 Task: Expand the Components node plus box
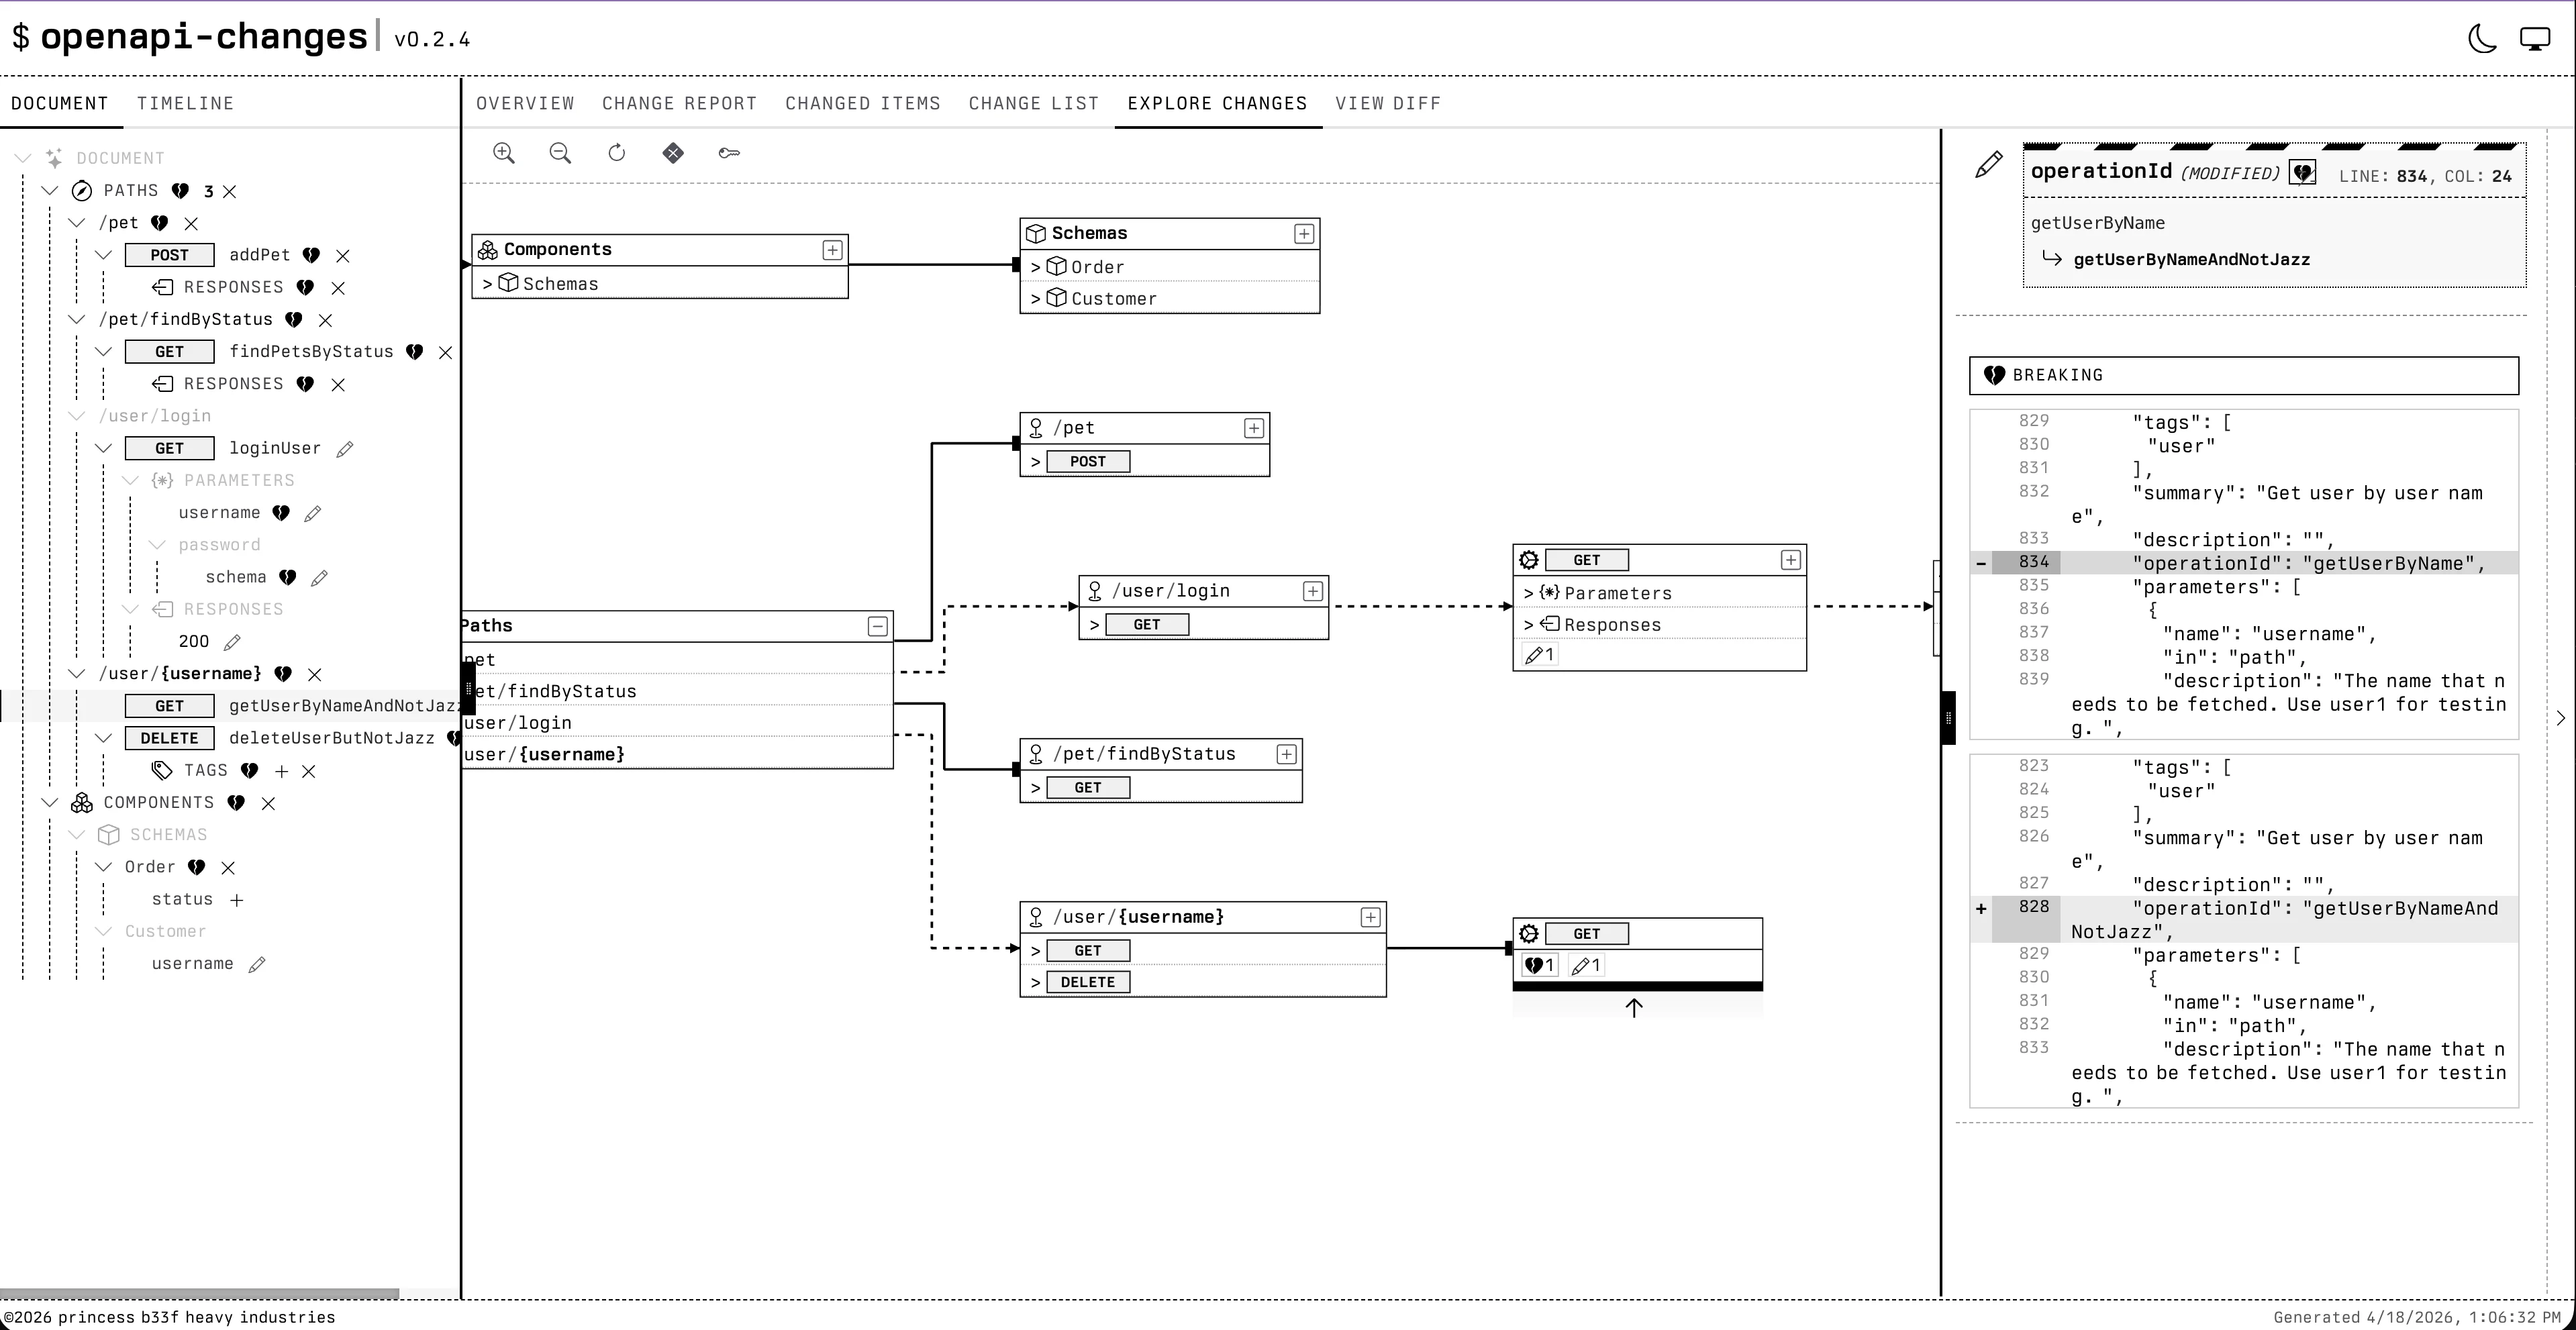pos(832,250)
